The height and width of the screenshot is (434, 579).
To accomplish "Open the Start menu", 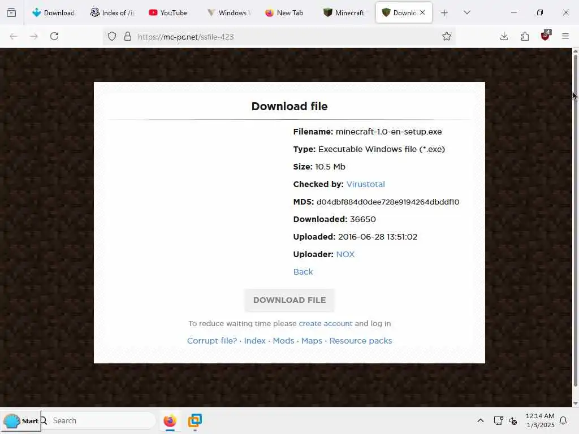I will pyautogui.click(x=21, y=420).
